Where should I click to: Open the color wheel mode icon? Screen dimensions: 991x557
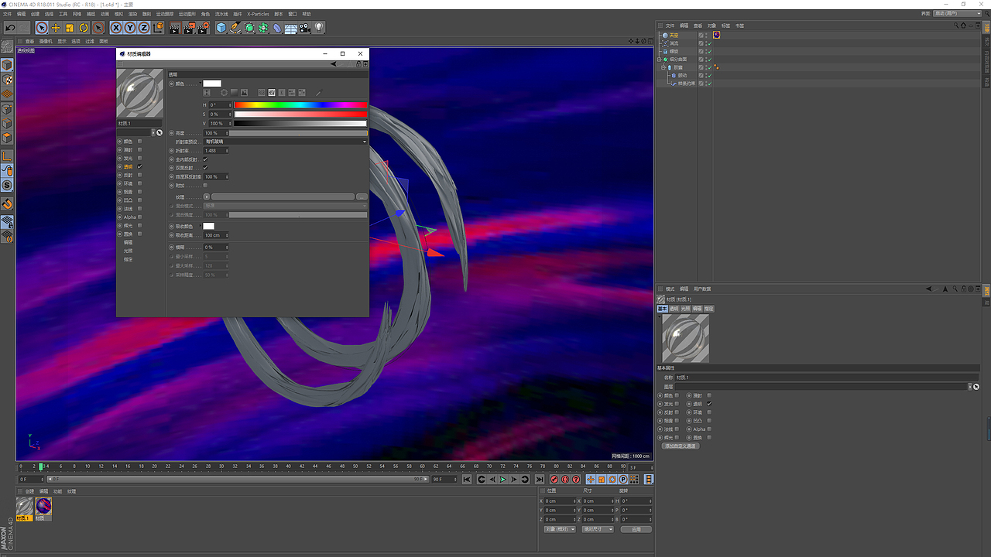coord(224,93)
